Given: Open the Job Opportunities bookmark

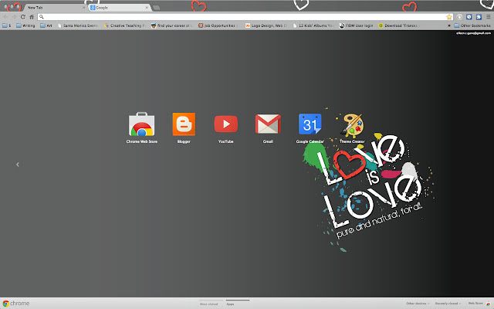Looking at the screenshot, I should (218, 25).
